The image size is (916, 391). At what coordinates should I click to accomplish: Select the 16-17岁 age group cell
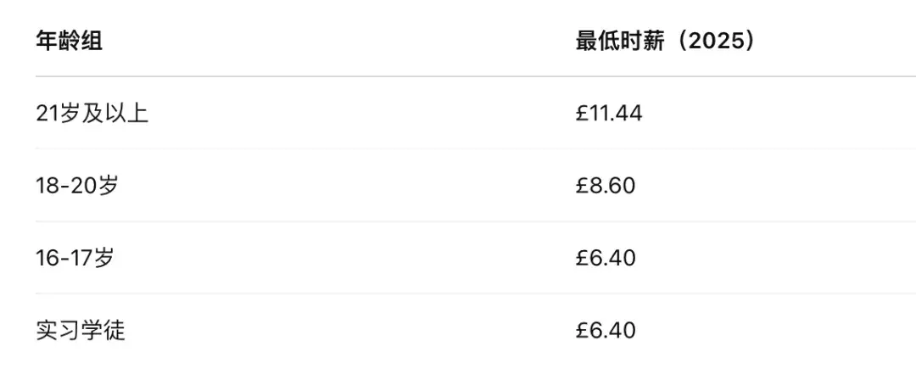pyautogui.click(x=75, y=258)
